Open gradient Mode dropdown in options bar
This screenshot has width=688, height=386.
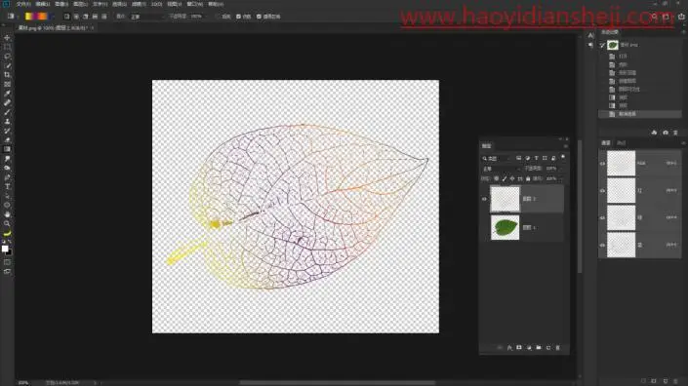pyautogui.click(x=146, y=17)
